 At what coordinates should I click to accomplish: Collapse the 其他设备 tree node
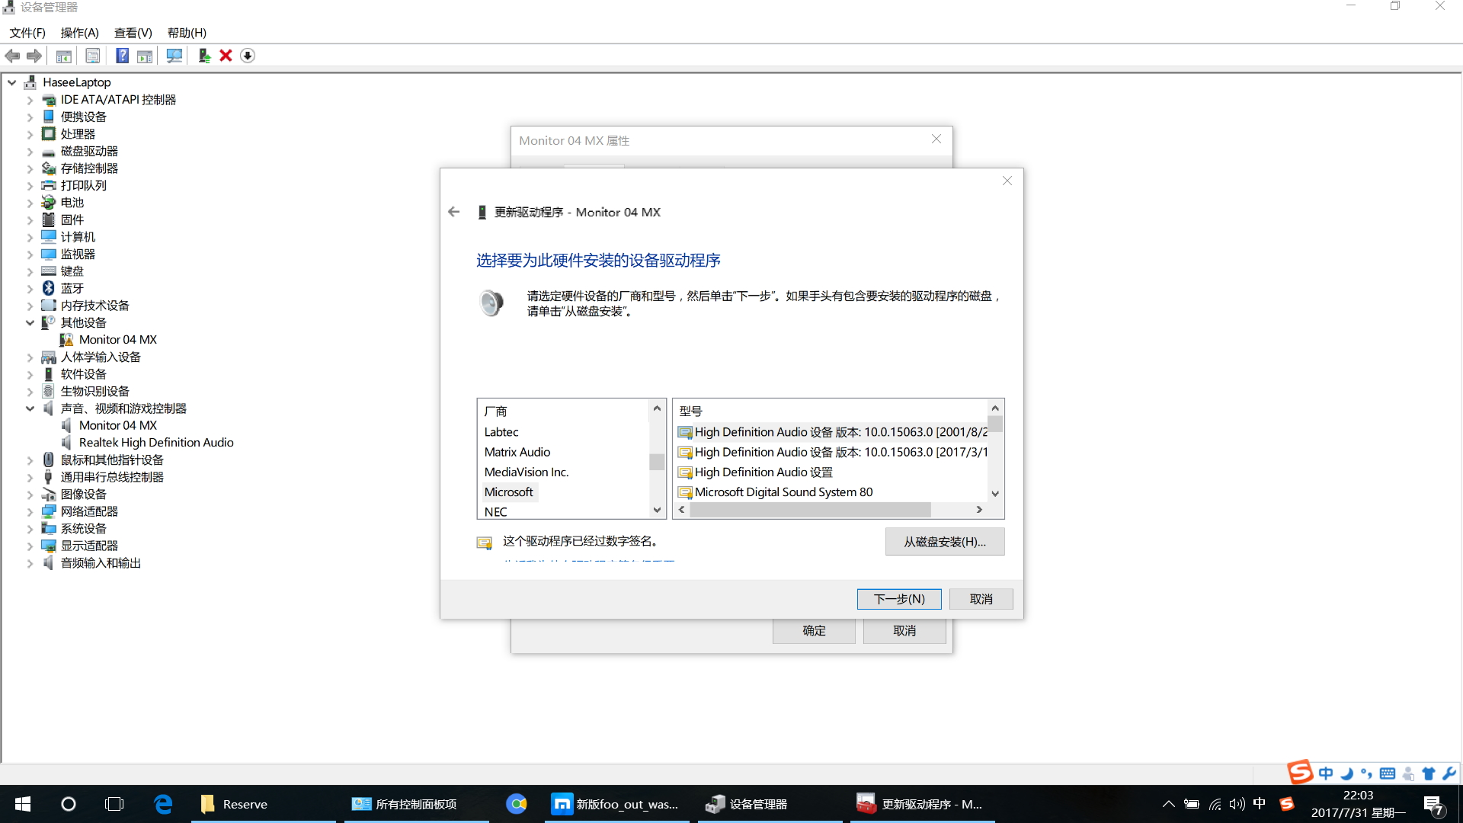(x=30, y=323)
